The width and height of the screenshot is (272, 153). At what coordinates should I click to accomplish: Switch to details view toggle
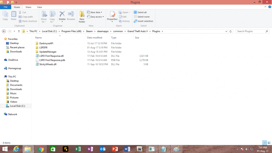[265, 143]
